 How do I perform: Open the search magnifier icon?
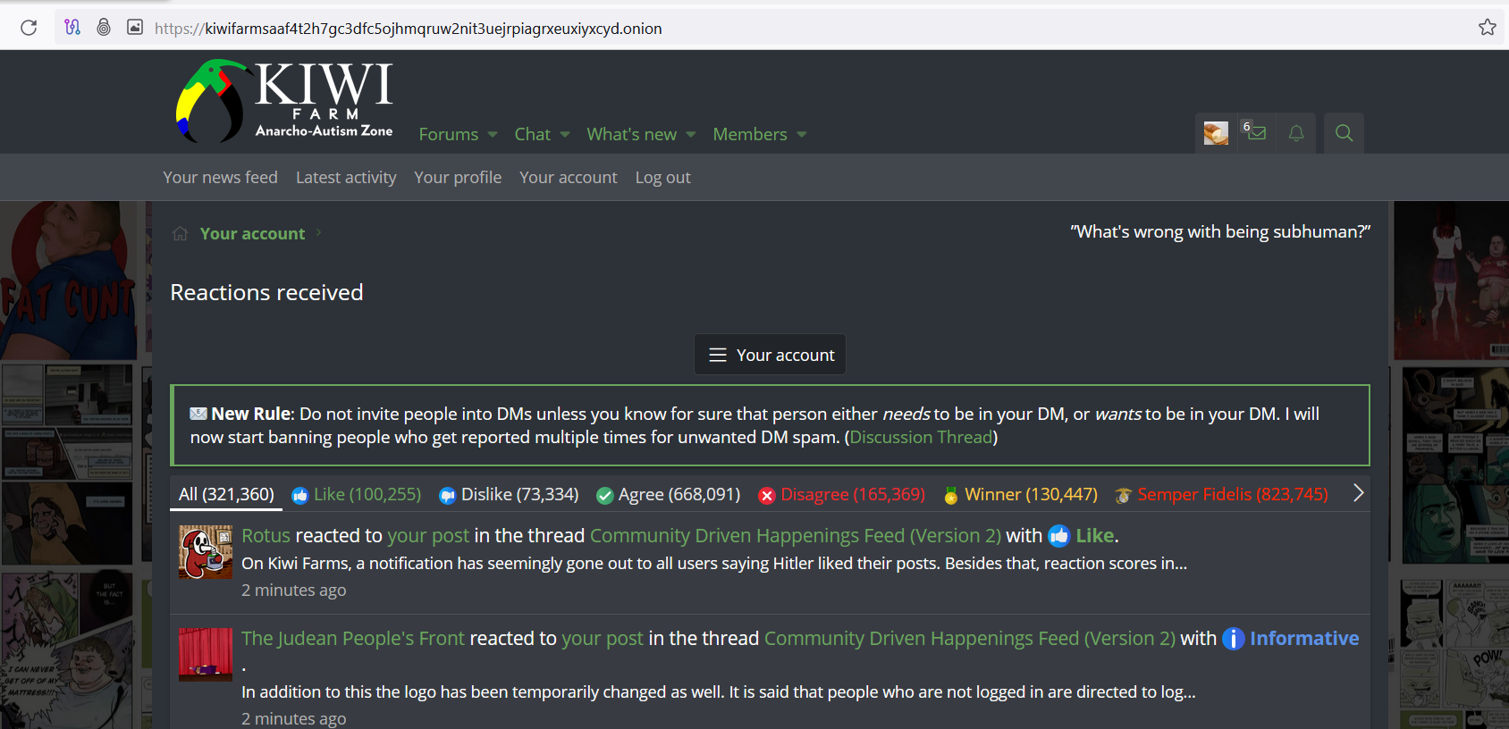pyautogui.click(x=1344, y=133)
